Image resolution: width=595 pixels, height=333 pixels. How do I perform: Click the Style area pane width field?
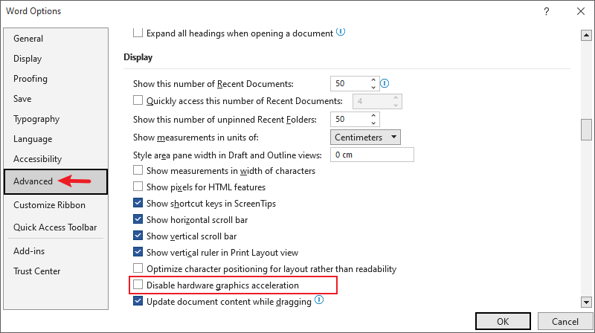[x=372, y=155]
